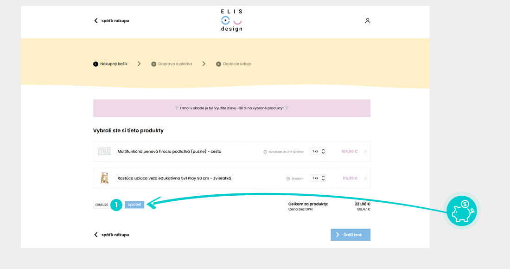Increase quantity of puzzle play mat
The width and height of the screenshot is (510, 269).
coord(323,150)
